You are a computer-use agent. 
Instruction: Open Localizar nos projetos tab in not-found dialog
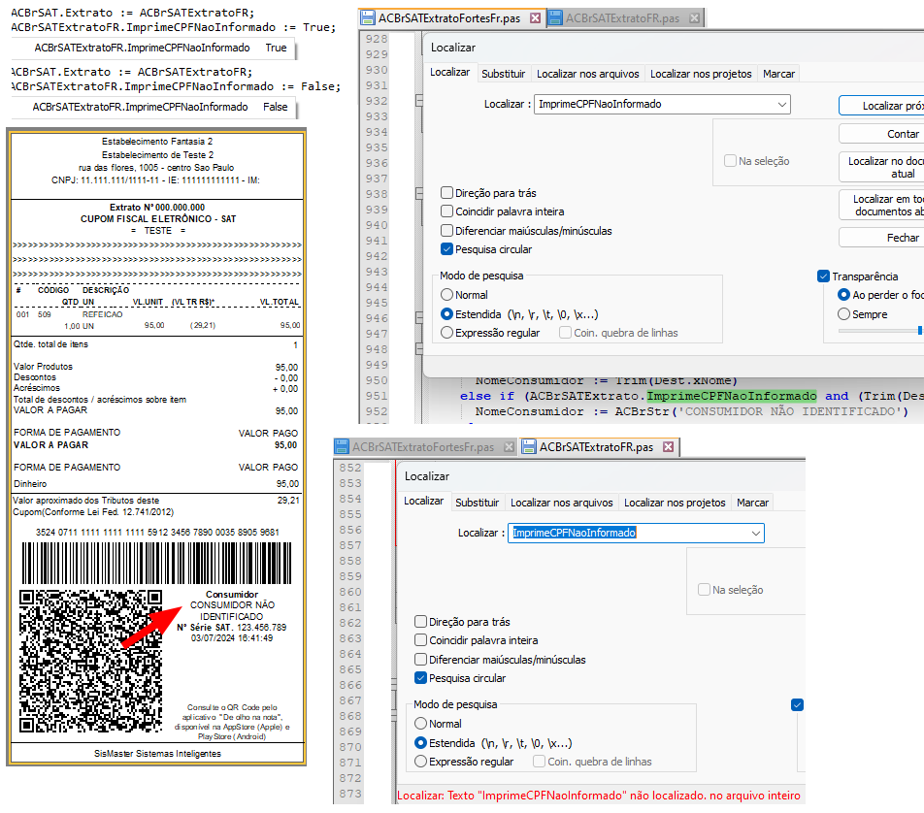pos(675,503)
